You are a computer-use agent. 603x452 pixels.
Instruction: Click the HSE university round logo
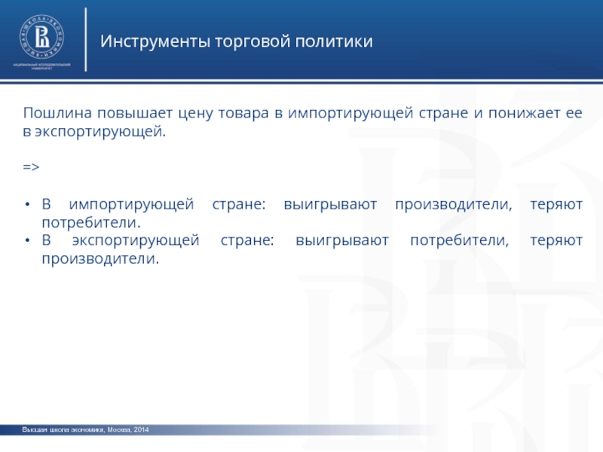pyautogui.click(x=42, y=37)
